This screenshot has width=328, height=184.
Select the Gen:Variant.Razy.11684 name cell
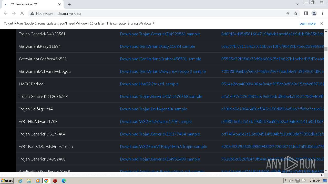coord(40,46)
